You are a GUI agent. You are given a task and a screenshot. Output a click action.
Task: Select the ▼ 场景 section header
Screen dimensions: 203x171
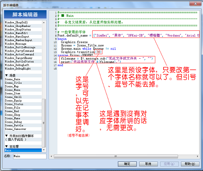click(23, 76)
